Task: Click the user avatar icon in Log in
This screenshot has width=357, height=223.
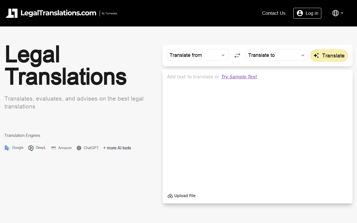Action: 300,13
